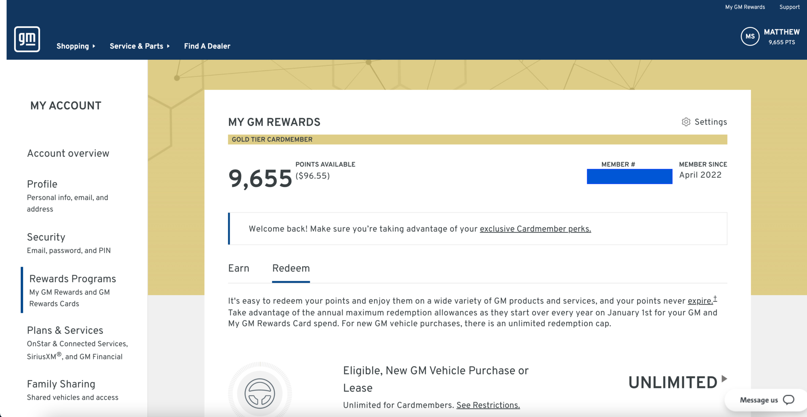Viewport: 807px width, 417px height.
Task: Switch to the Earn tab
Action: [238, 268]
